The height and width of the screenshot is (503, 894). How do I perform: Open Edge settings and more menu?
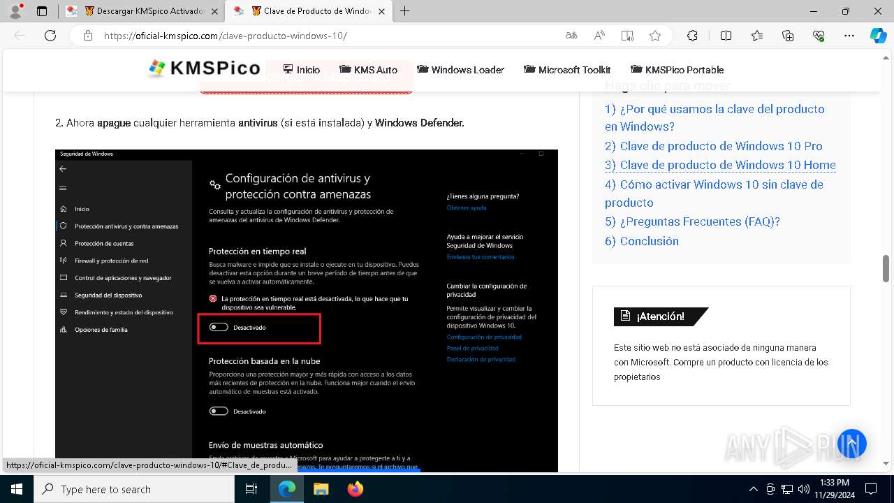[x=849, y=36]
